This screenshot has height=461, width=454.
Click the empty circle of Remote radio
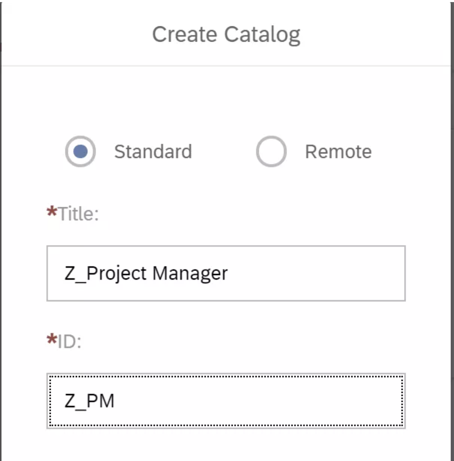[x=271, y=152]
